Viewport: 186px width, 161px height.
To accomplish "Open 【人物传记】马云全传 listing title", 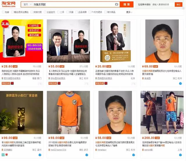I will (x=68, y=72).
